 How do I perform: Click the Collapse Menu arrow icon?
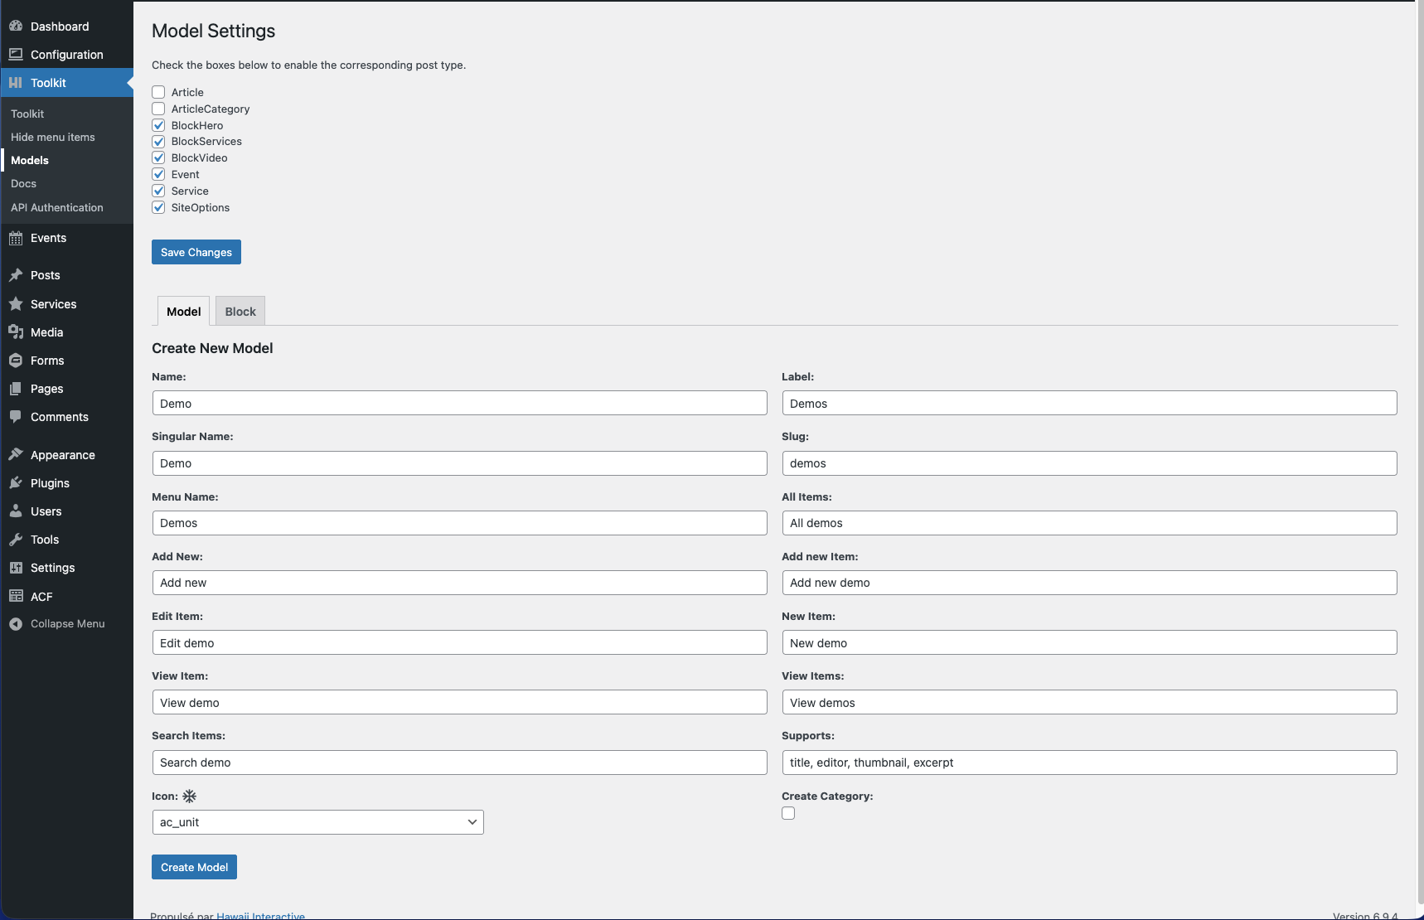[x=16, y=624]
